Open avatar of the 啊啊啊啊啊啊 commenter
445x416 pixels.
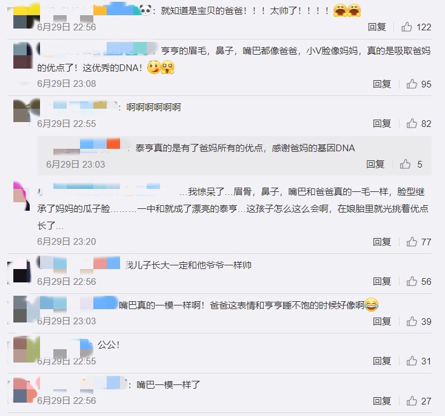tap(27, 111)
